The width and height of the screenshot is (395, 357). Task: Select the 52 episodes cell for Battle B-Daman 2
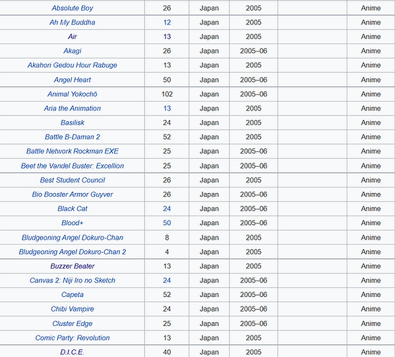point(167,137)
